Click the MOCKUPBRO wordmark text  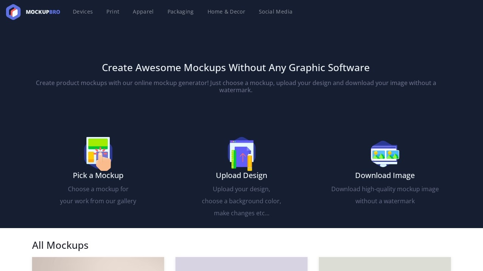point(43,12)
